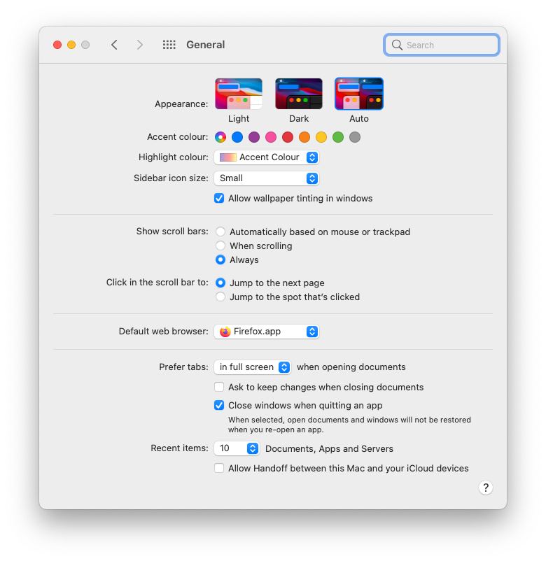Show all preferences via grid icon

169,45
